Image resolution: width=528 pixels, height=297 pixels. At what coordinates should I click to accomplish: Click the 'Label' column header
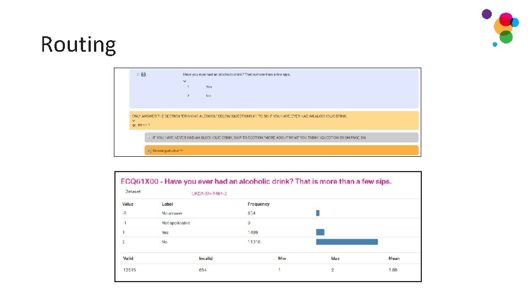pyautogui.click(x=167, y=204)
